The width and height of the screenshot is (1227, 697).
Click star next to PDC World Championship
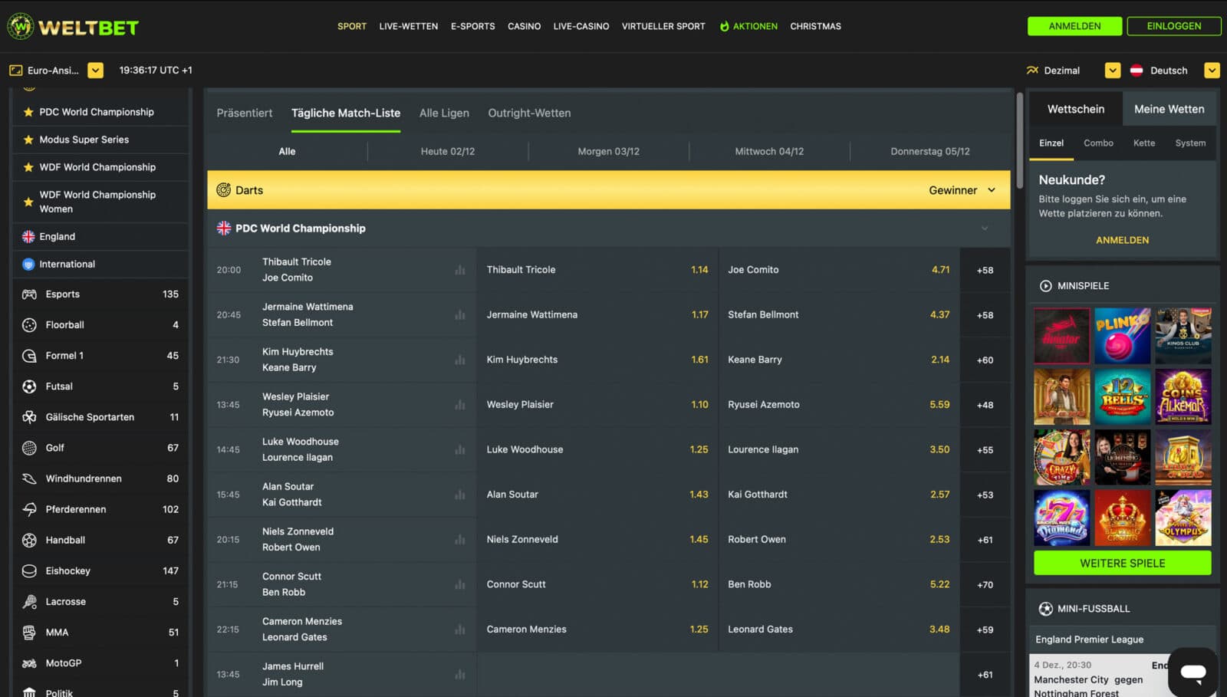click(x=28, y=112)
